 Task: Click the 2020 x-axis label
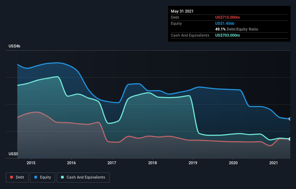[233, 163]
